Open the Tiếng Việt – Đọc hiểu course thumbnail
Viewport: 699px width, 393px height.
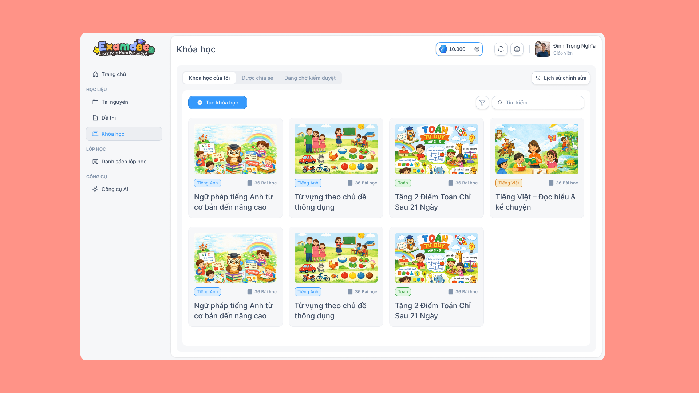pos(537,149)
